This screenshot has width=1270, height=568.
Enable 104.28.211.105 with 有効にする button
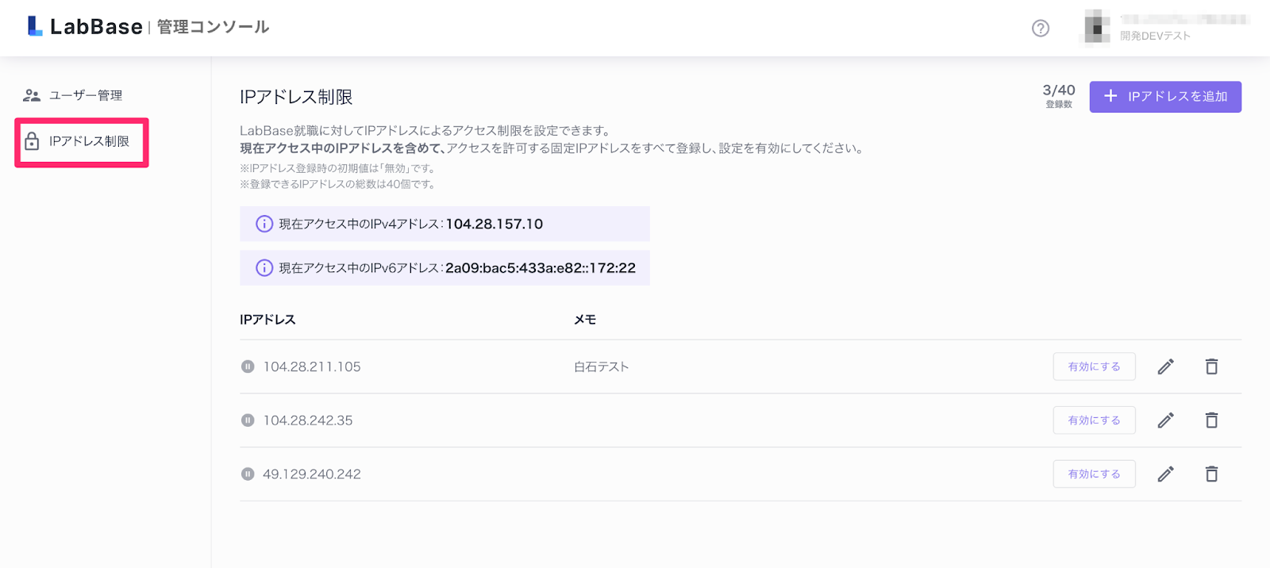[1094, 367]
